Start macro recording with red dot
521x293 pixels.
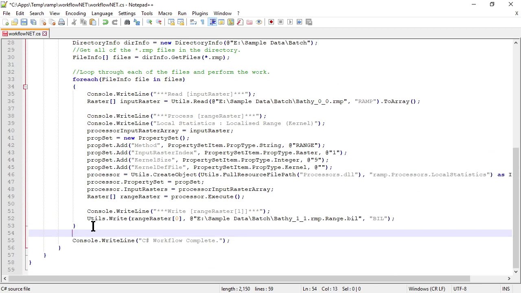pos(271,22)
